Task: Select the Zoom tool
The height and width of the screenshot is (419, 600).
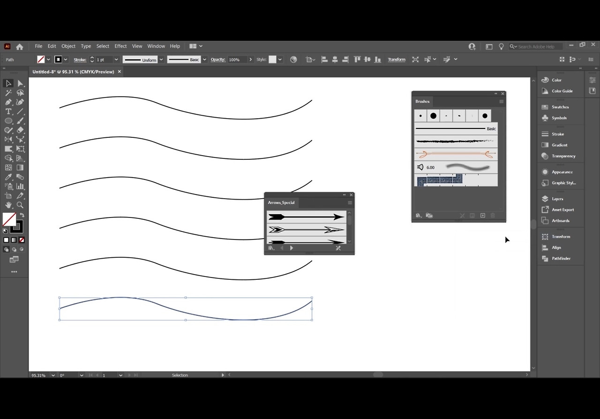Action: [x=20, y=205]
